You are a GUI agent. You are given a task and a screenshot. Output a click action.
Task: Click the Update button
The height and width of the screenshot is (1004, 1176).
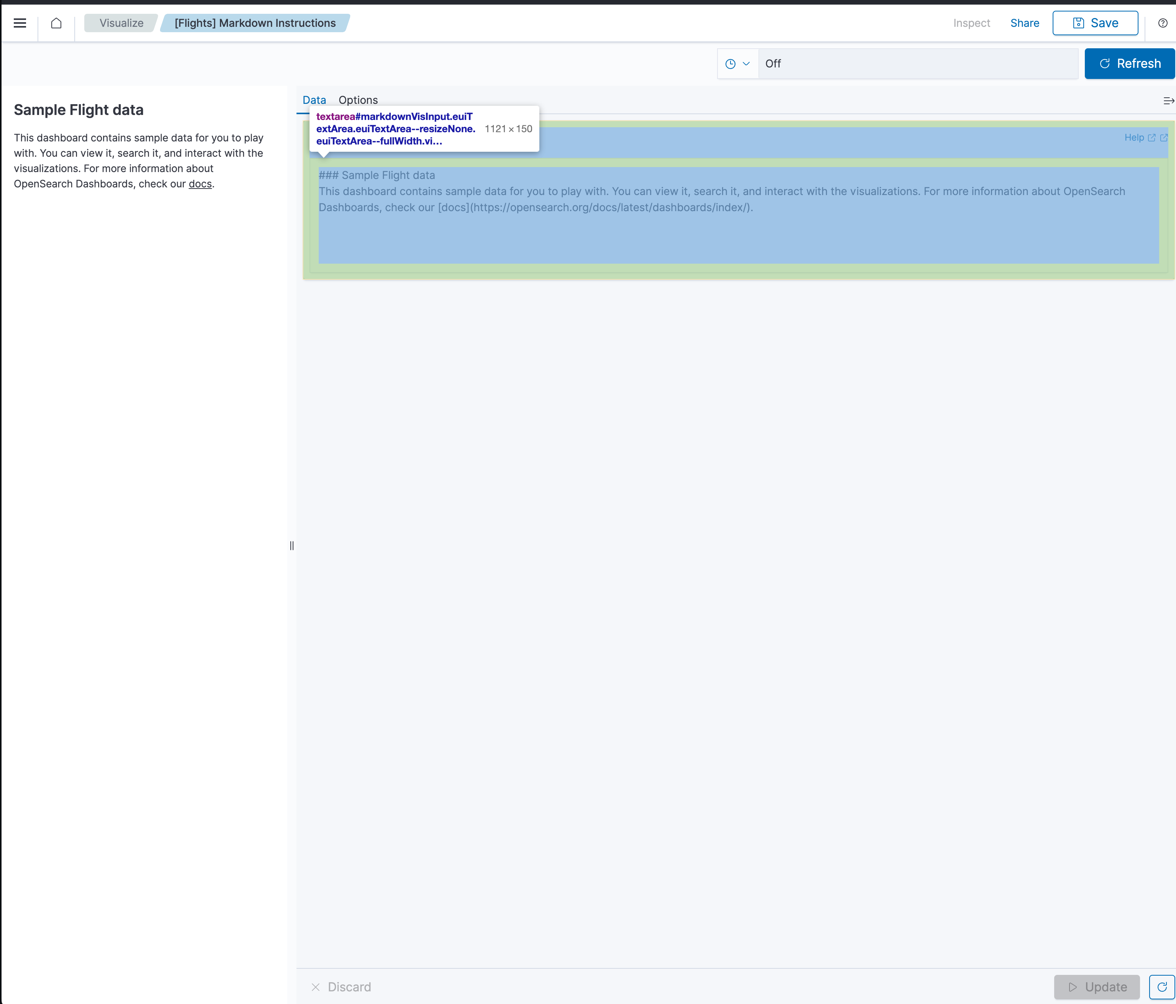[x=1096, y=987]
